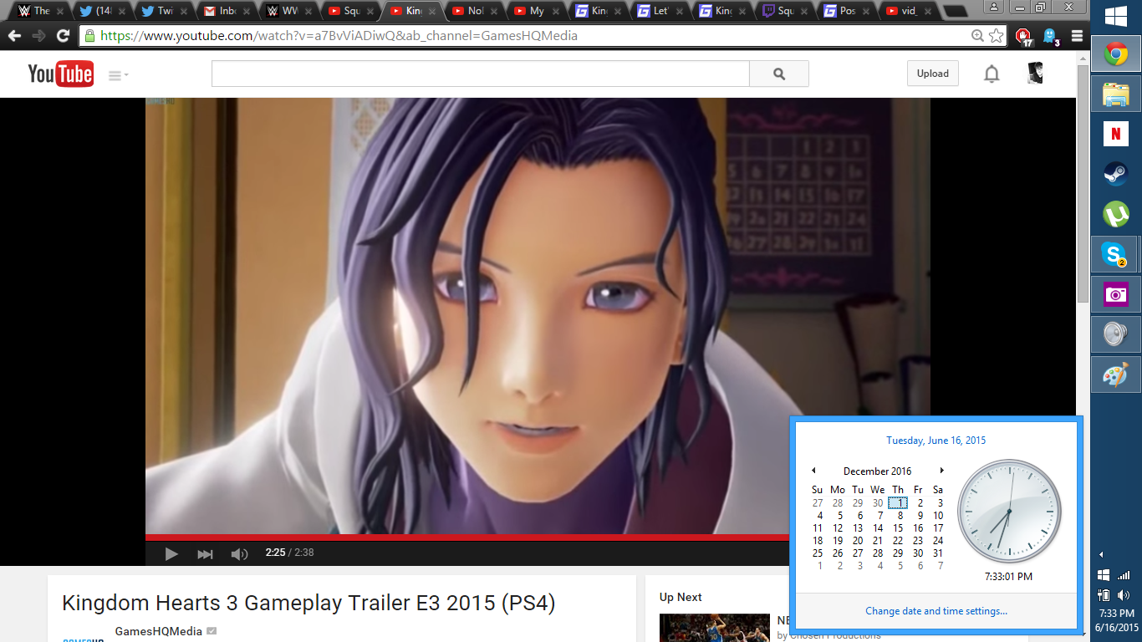Click the red video progress bar
This screenshot has width=1142, height=642.
[x=467, y=537]
